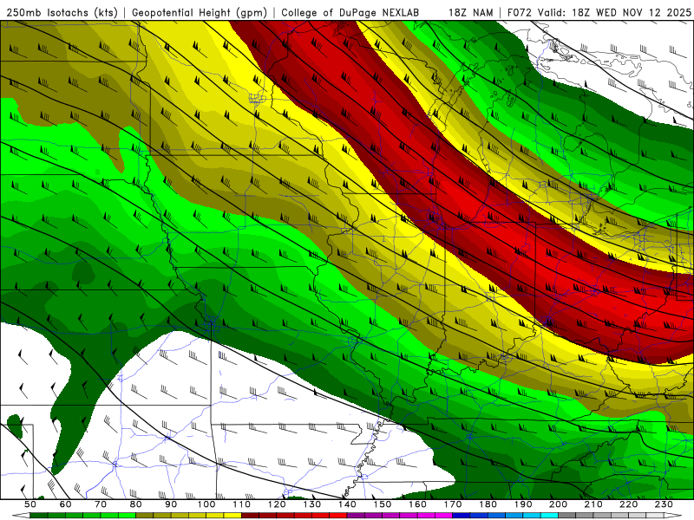694x520 pixels.
Task: Click the '18Z NAM' model run text
Action: click(x=470, y=12)
